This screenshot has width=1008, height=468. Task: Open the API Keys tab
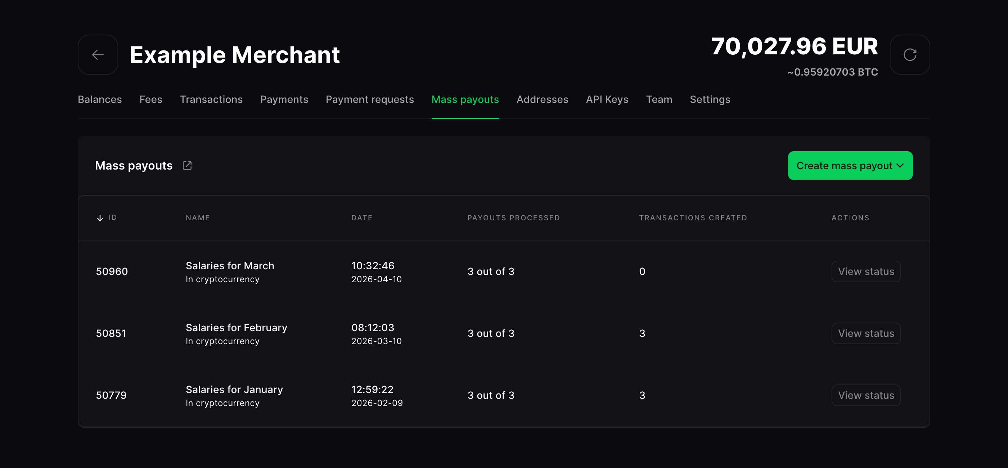tap(607, 99)
